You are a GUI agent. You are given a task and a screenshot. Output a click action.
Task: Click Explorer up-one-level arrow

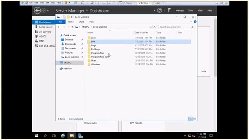[72, 27]
